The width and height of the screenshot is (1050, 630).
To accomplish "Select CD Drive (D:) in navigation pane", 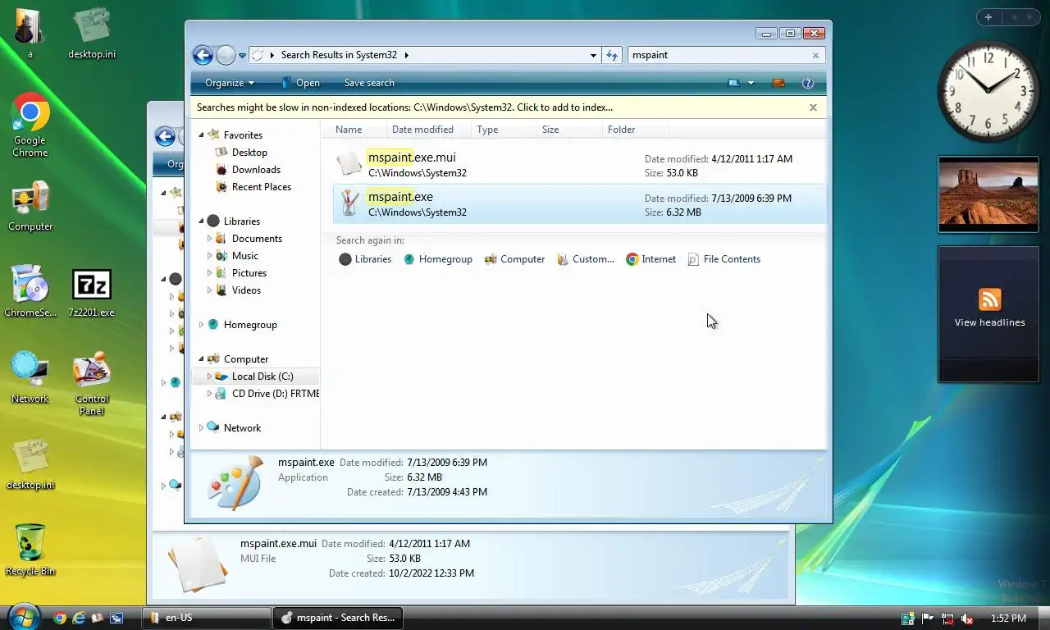I will [x=267, y=394].
